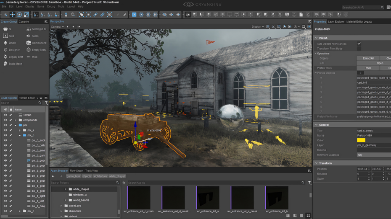391x219 pixels.
Task: Hide the Terrain layer with eye icon
Action: click(5, 115)
